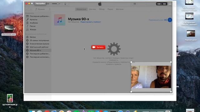Collapse the Музыкальные плейлисты section header
200x112 pixels.
coord(36,34)
